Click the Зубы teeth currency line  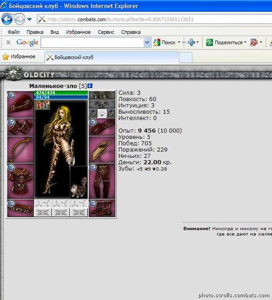pyautogui.click(x=143, y=169)
